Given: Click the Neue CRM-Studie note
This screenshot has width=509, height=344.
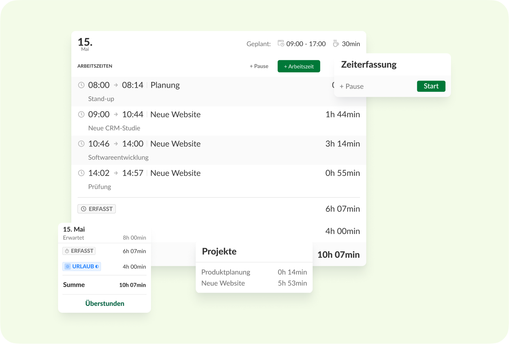Looking at the screenshot, I should (x=114, y=128).
